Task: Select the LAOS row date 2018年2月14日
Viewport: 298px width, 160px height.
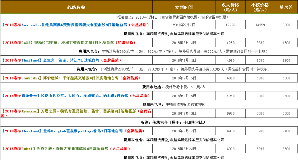Action: click(184, 43)
